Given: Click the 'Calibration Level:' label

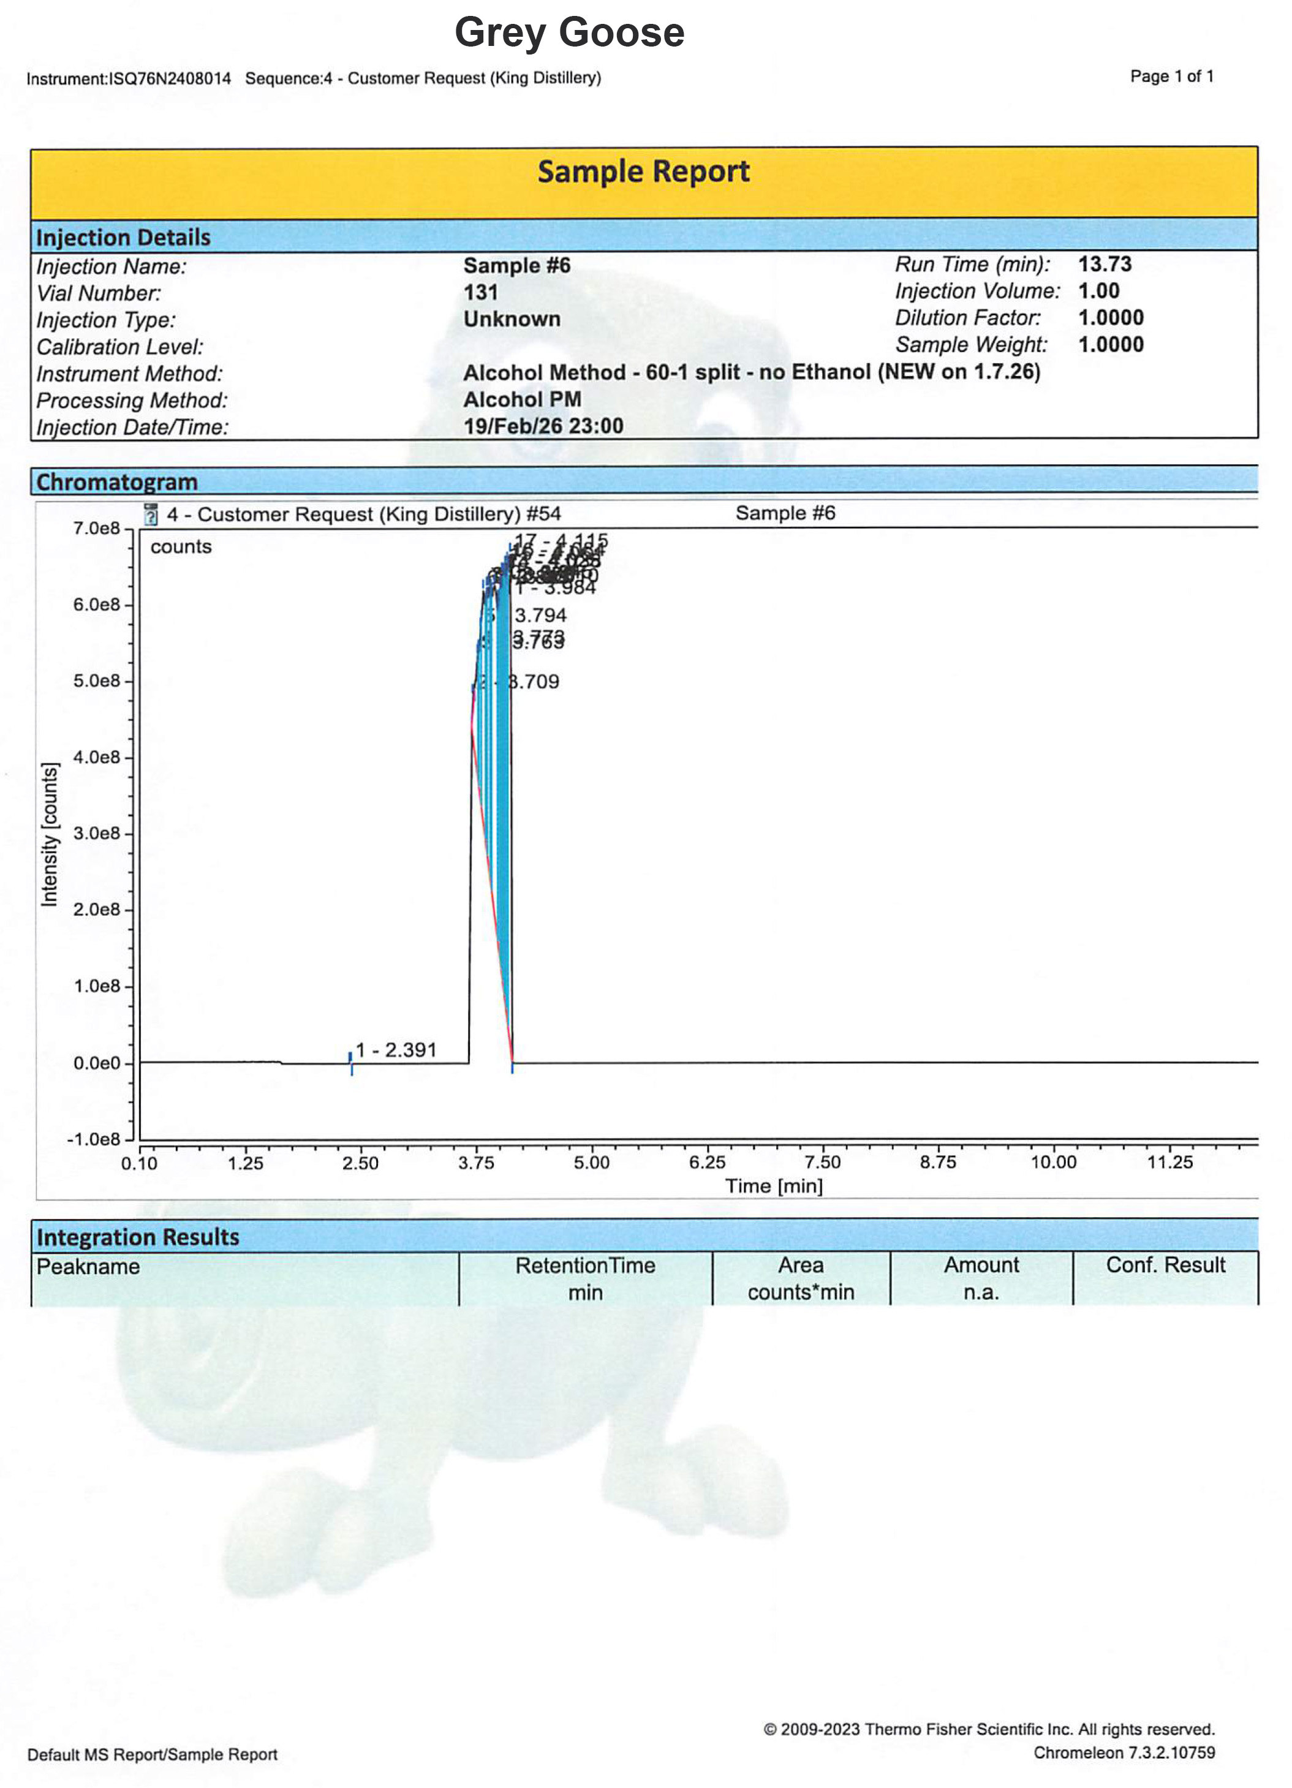Looking at the screenshot, I should click(x=119, y=347).
